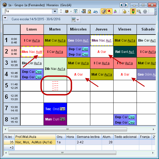Click the magnifier over timetable icon

[x=139, y=11]
